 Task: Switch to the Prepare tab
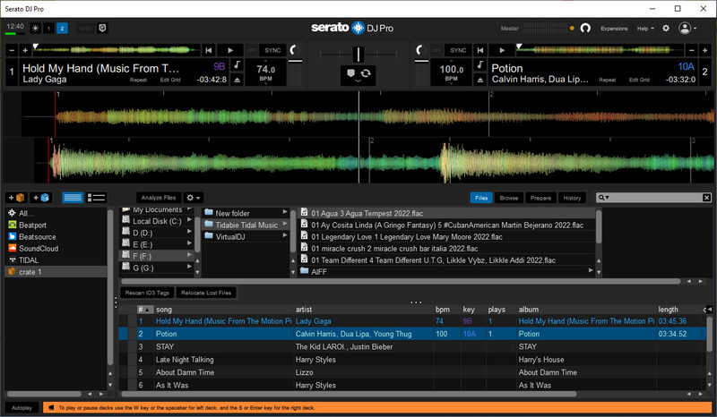(x=541, y=198)
